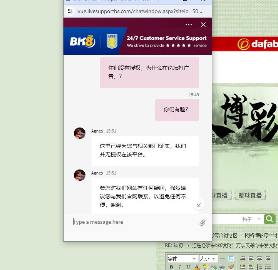Click the Agnes avatar on the first reply
The width and height of the screenshot is (278, 270).
pyautogui.click(x=80, y=133)
